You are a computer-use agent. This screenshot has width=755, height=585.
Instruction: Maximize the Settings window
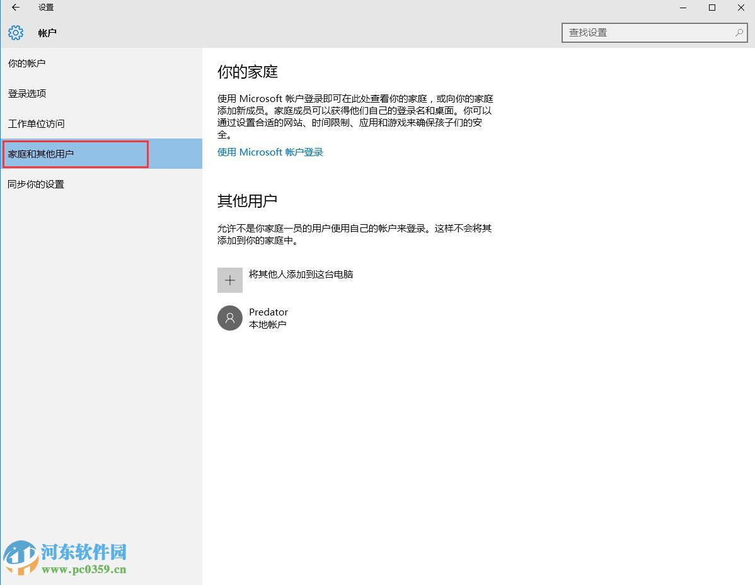tap(712, 8)
